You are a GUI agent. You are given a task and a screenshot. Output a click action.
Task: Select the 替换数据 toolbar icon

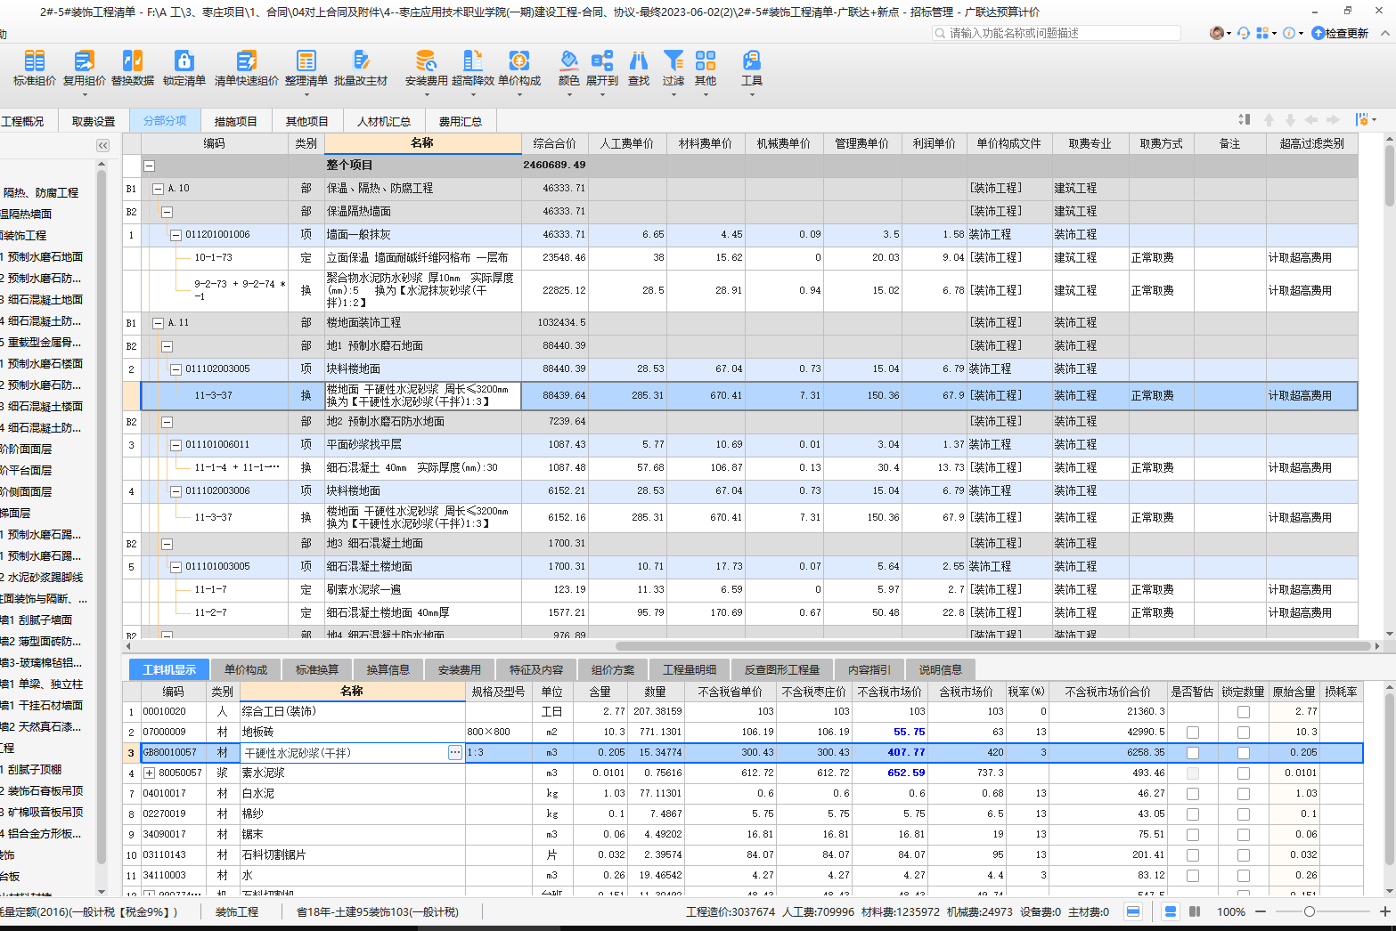pos(133,69)
